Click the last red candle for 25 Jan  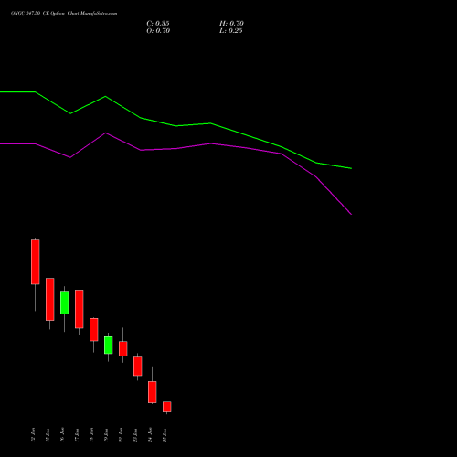tap(167, 407)
